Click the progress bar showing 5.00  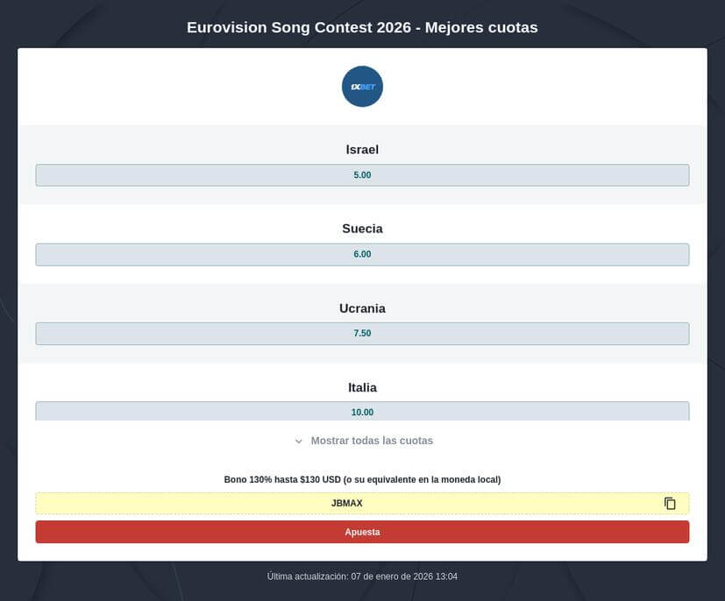(x=362, y=174)
